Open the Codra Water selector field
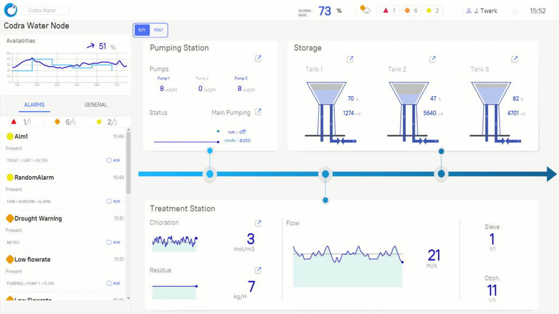This screenshot has width=559, height=314. [45, 10]
